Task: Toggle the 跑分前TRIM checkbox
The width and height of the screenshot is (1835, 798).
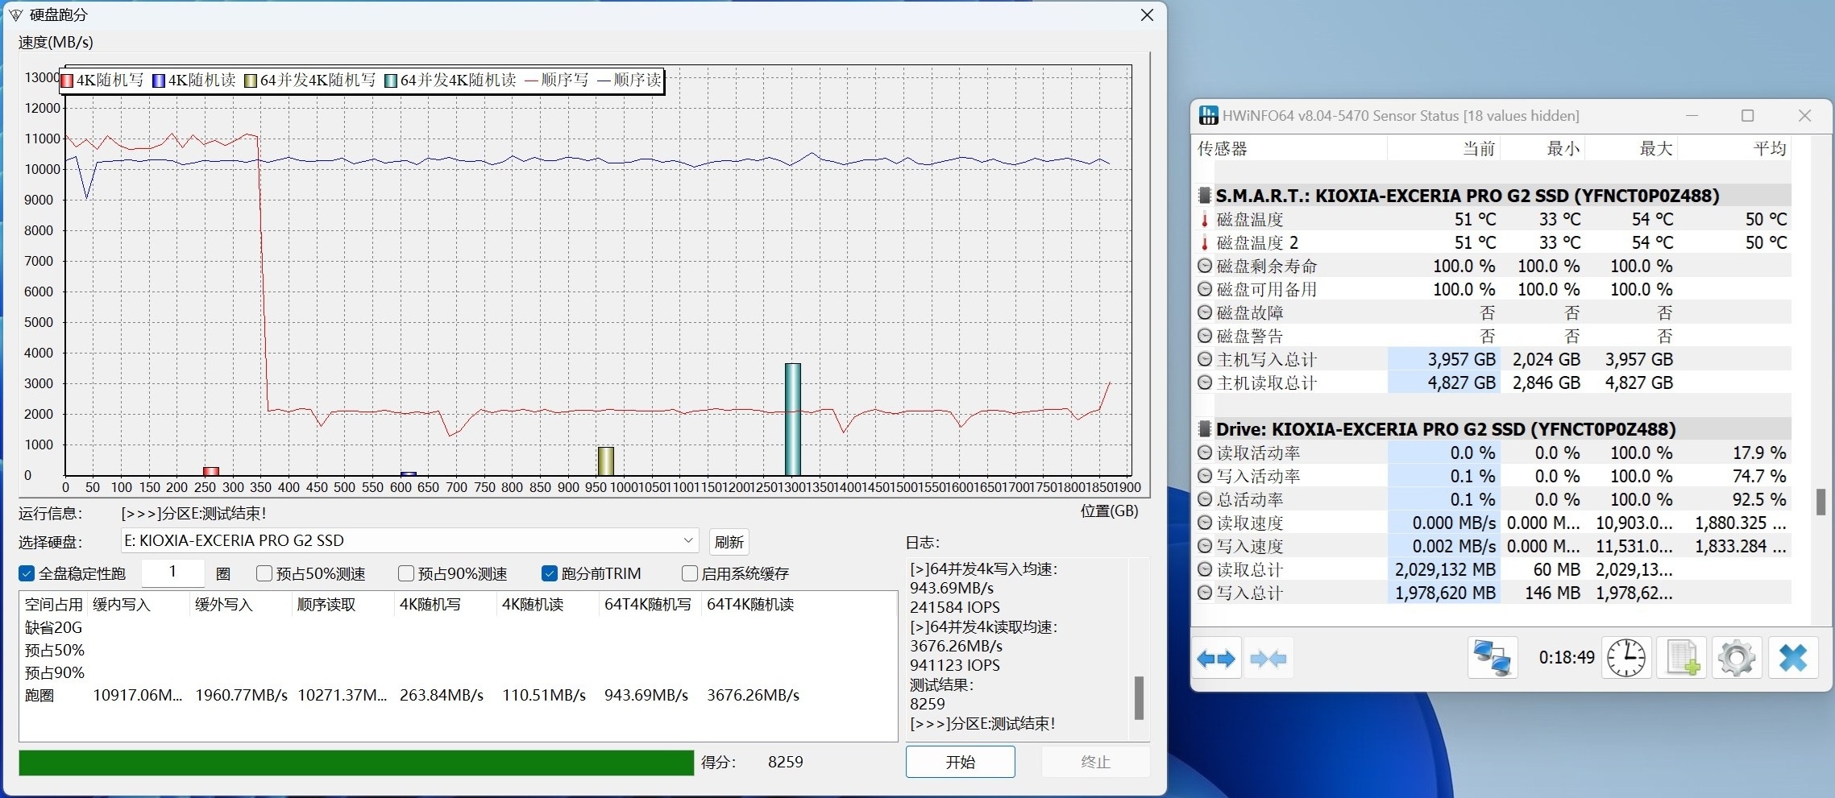Action: [x=550, y=573]
